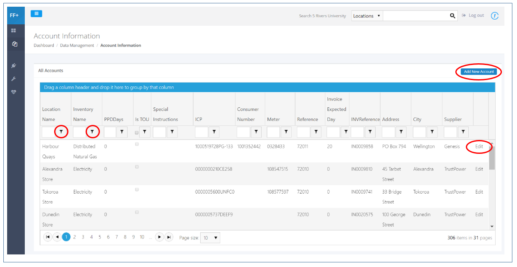Navigate to Data Management via breadcrumb

77,45
